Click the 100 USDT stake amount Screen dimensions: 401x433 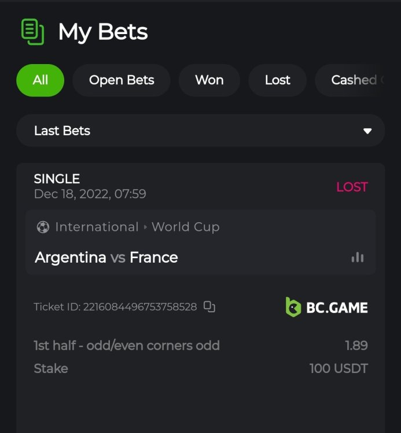click(339, 368)
